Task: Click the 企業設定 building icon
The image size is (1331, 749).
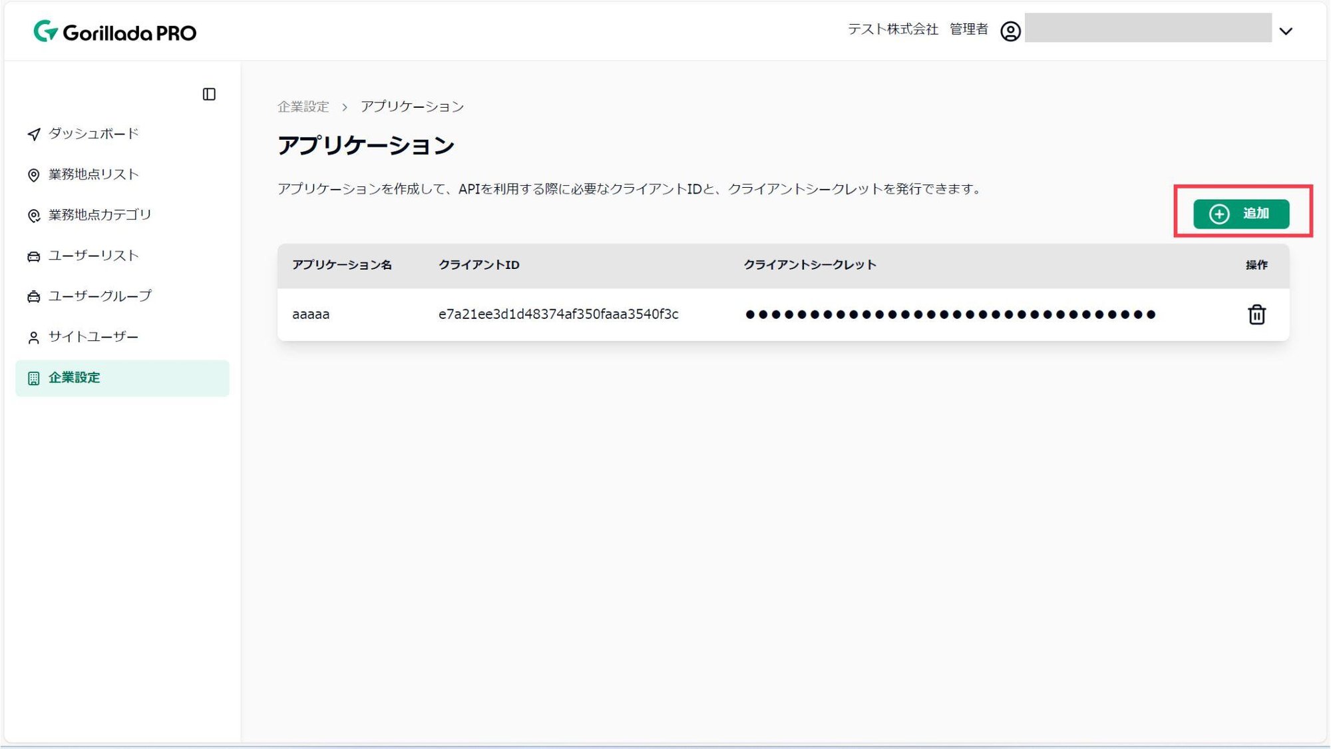Action: point(33,379)
